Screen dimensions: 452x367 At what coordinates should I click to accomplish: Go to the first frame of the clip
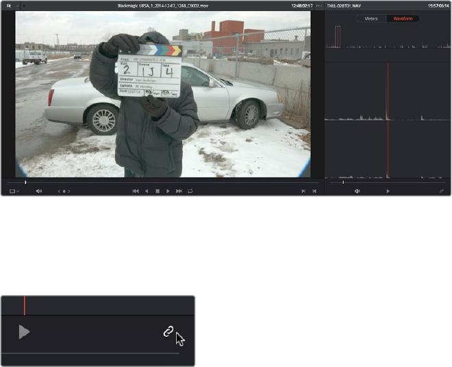pos(136,191)
